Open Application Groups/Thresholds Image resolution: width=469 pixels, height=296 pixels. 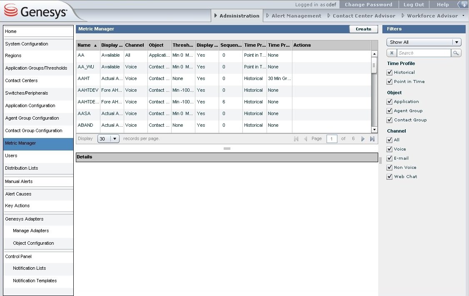[x=38, y=68]
